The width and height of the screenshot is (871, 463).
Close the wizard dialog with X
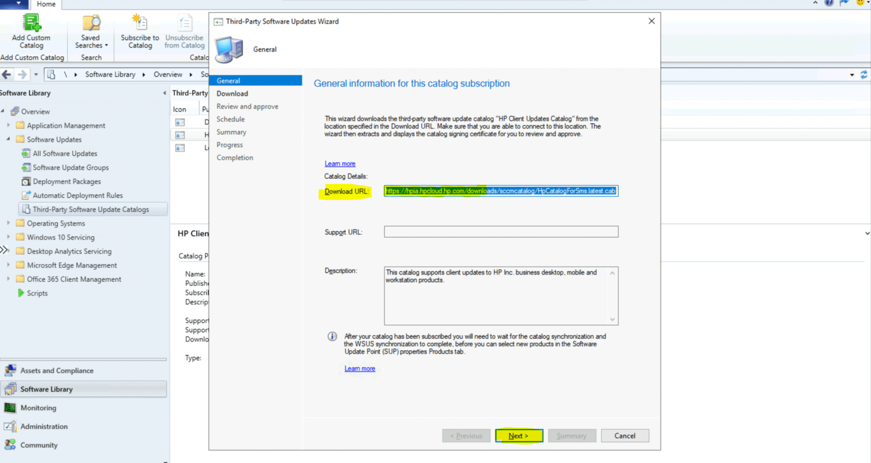pos(651,21)
